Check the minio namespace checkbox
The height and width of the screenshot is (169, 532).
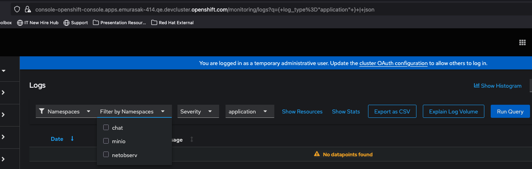106,141
